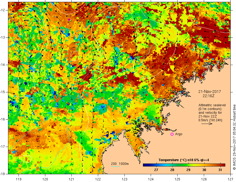Click the 'Temperature (°C) n18 6% ql>=4' title
This screenshot has width=236, height=182.
coord(184,160)
